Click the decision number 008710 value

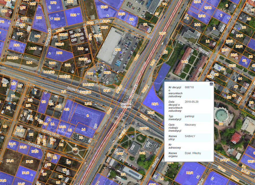click(189, 87)
